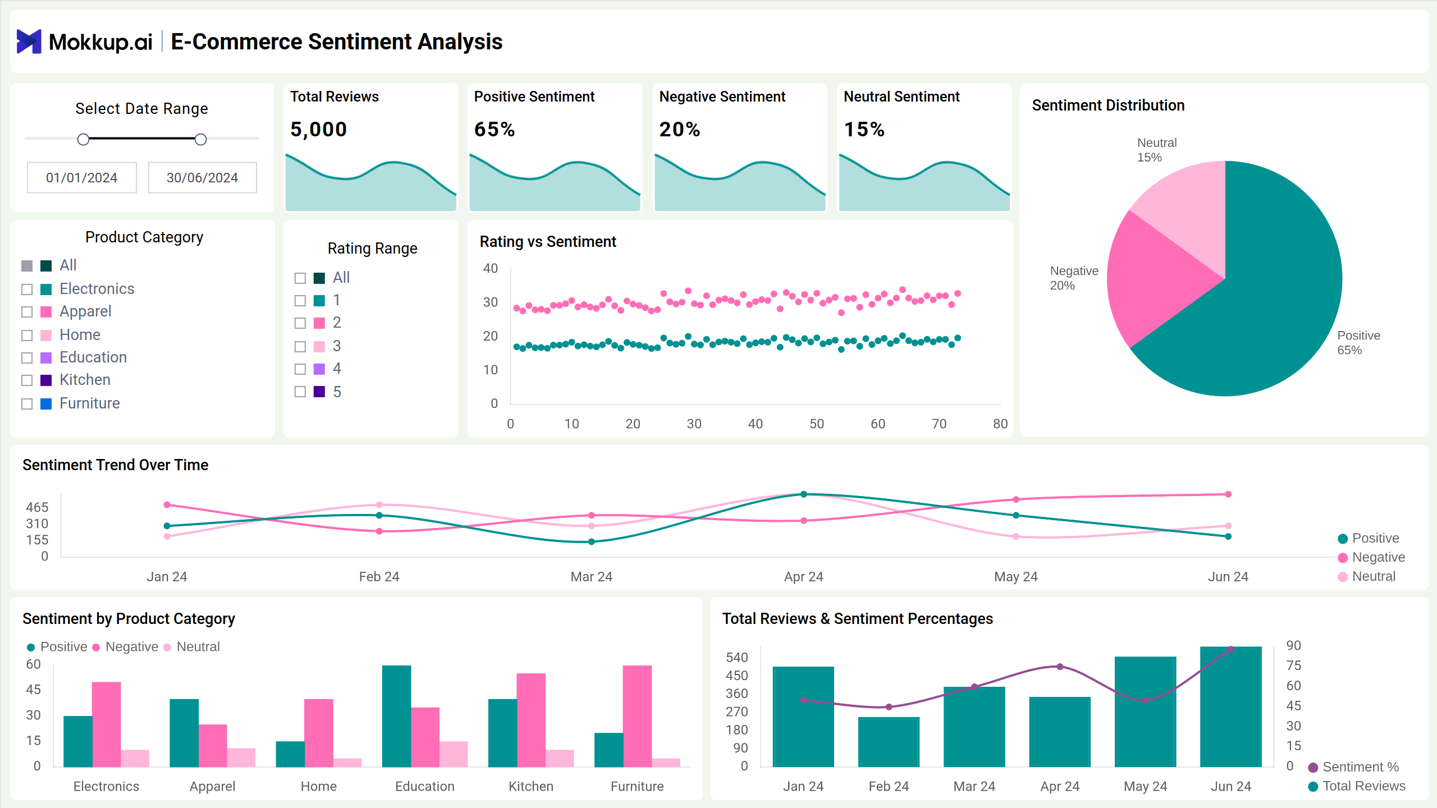Check the All rating range checkbox

[300, 278]
